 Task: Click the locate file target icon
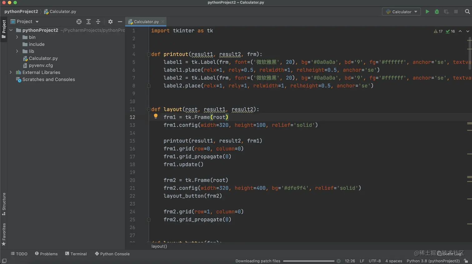(79, 22)
